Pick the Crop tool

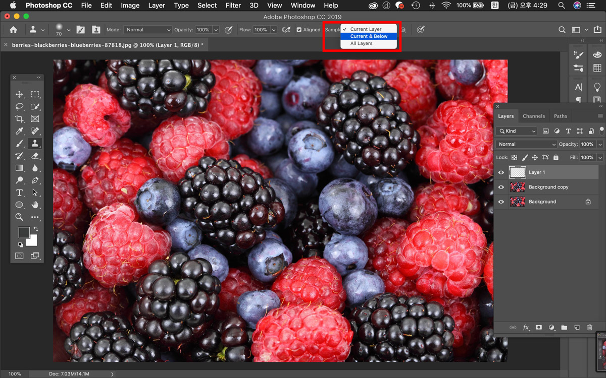[19, 119]
